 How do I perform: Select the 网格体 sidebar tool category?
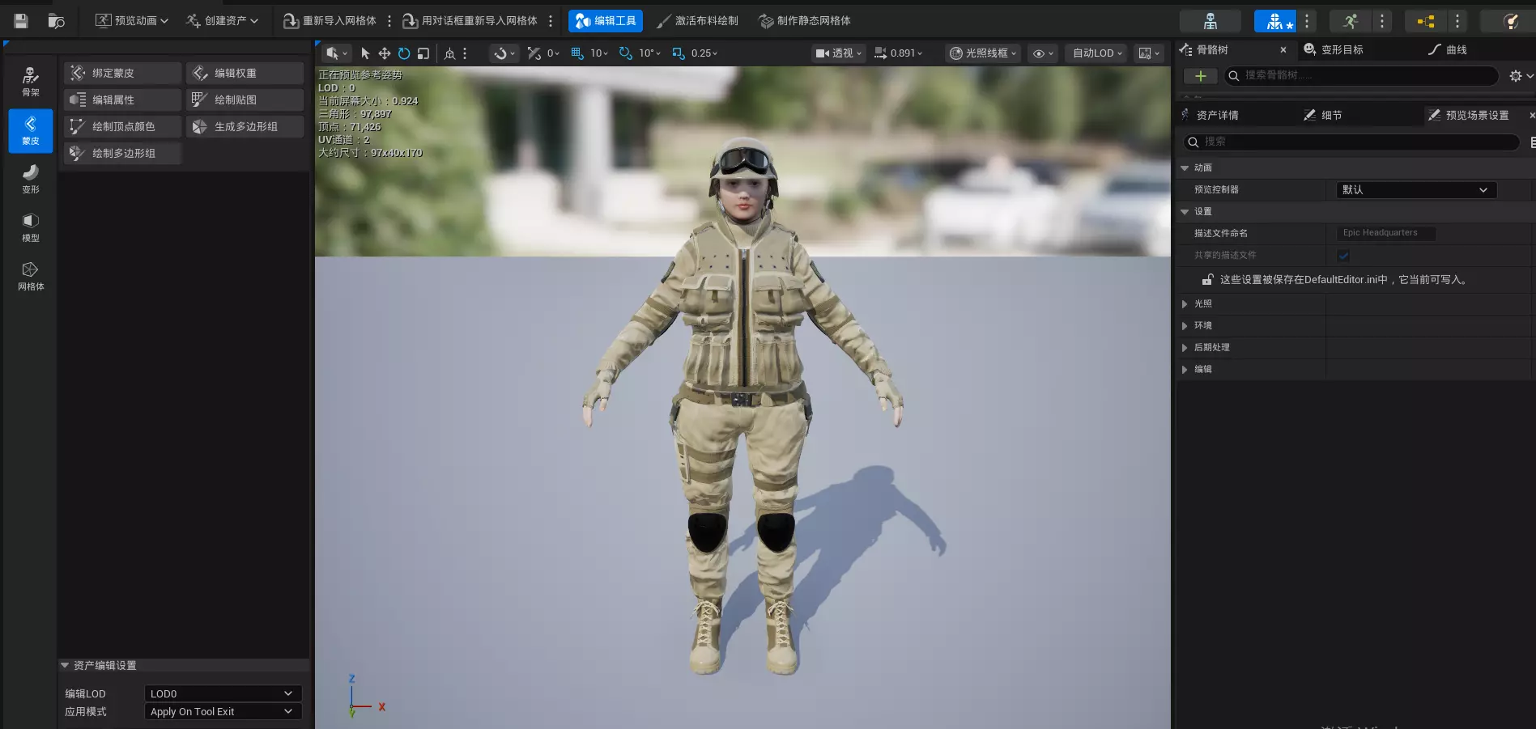(31, 276)
